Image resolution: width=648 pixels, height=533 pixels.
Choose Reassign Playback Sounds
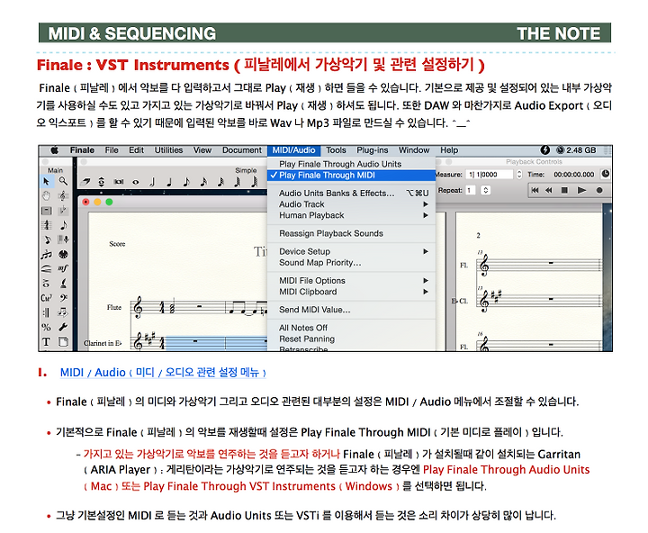point(352,233)
